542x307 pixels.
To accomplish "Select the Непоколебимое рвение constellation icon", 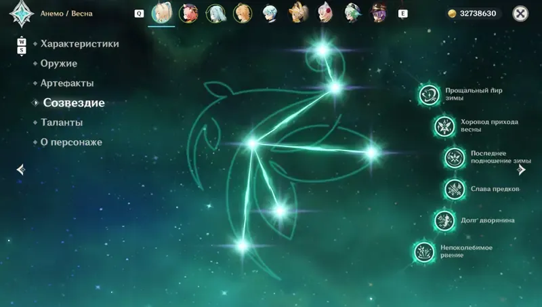I will click(x=424, y=251).
